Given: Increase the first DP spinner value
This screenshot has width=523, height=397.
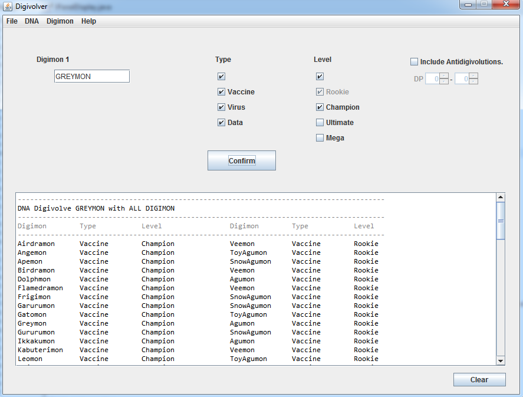Looking at the screenshot, I should 443,76.
